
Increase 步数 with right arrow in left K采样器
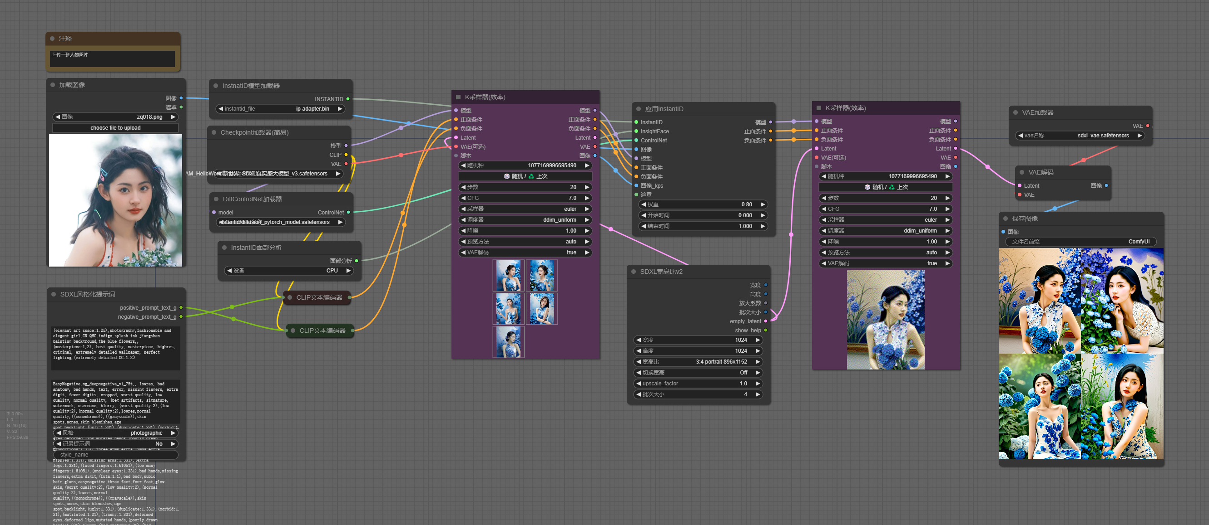(x=587, y=187)
